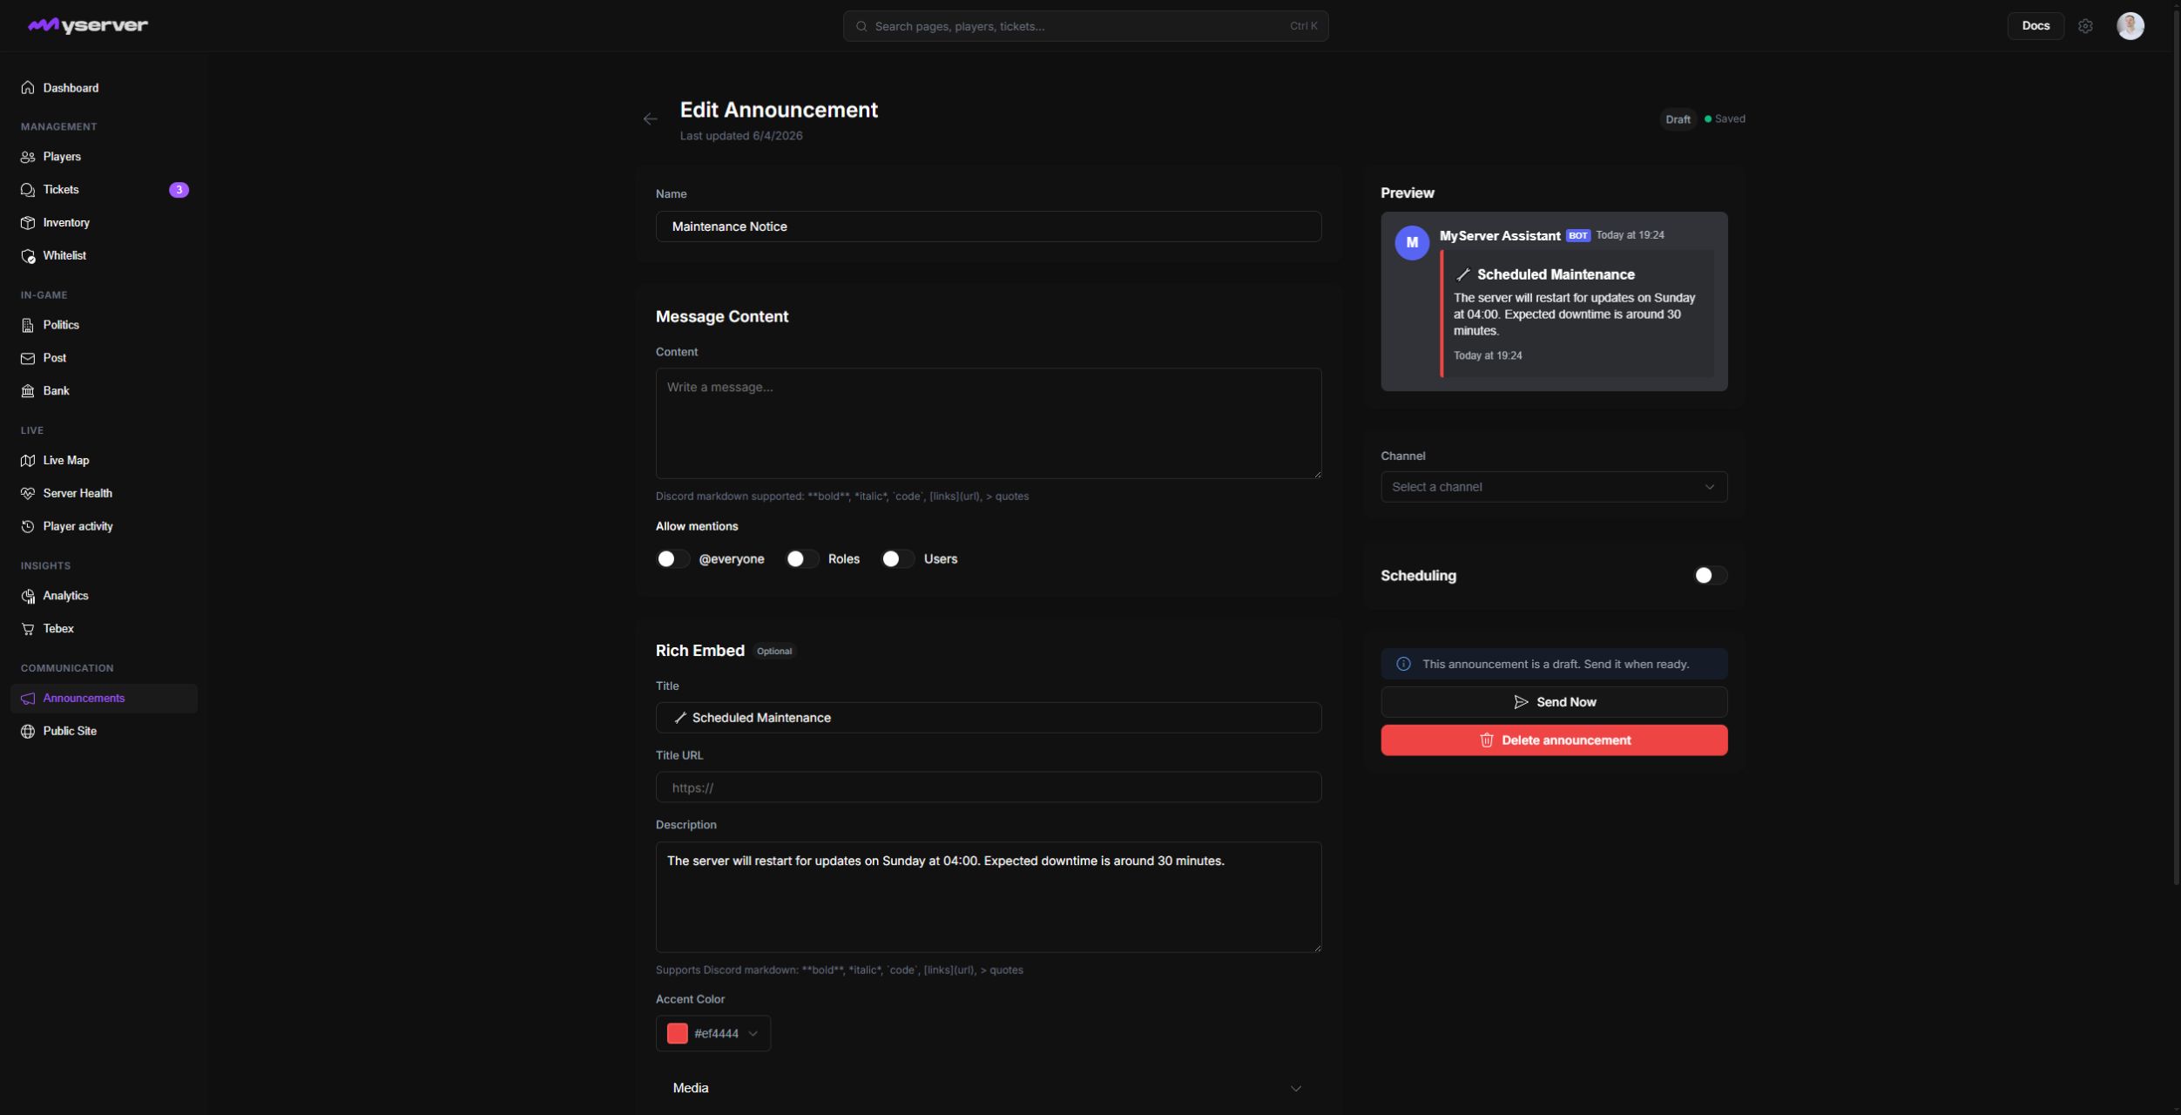Open settings gear icon in top bar
The width and height of the screenshot is (2181, 1115).
[x=2085, y=26]
